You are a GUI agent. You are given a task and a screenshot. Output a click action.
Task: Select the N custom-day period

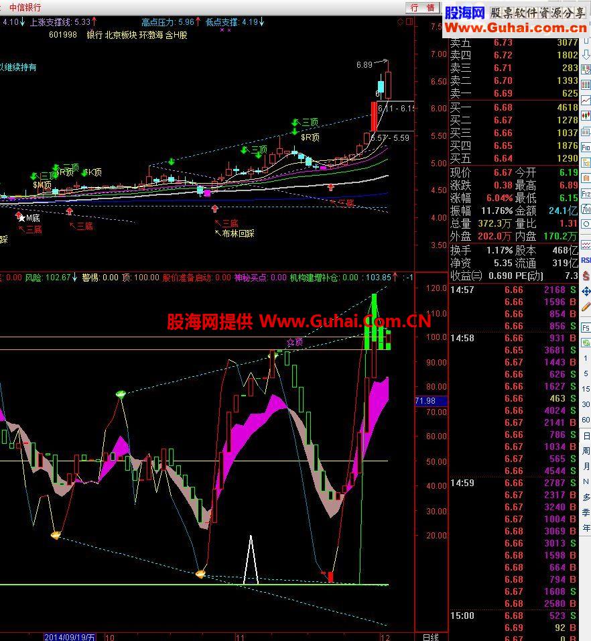point(586,481)
